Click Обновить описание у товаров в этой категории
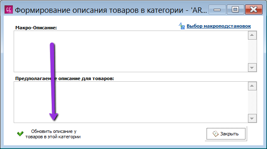The height and width of the screenshot is (149, 267). (53, 134)
